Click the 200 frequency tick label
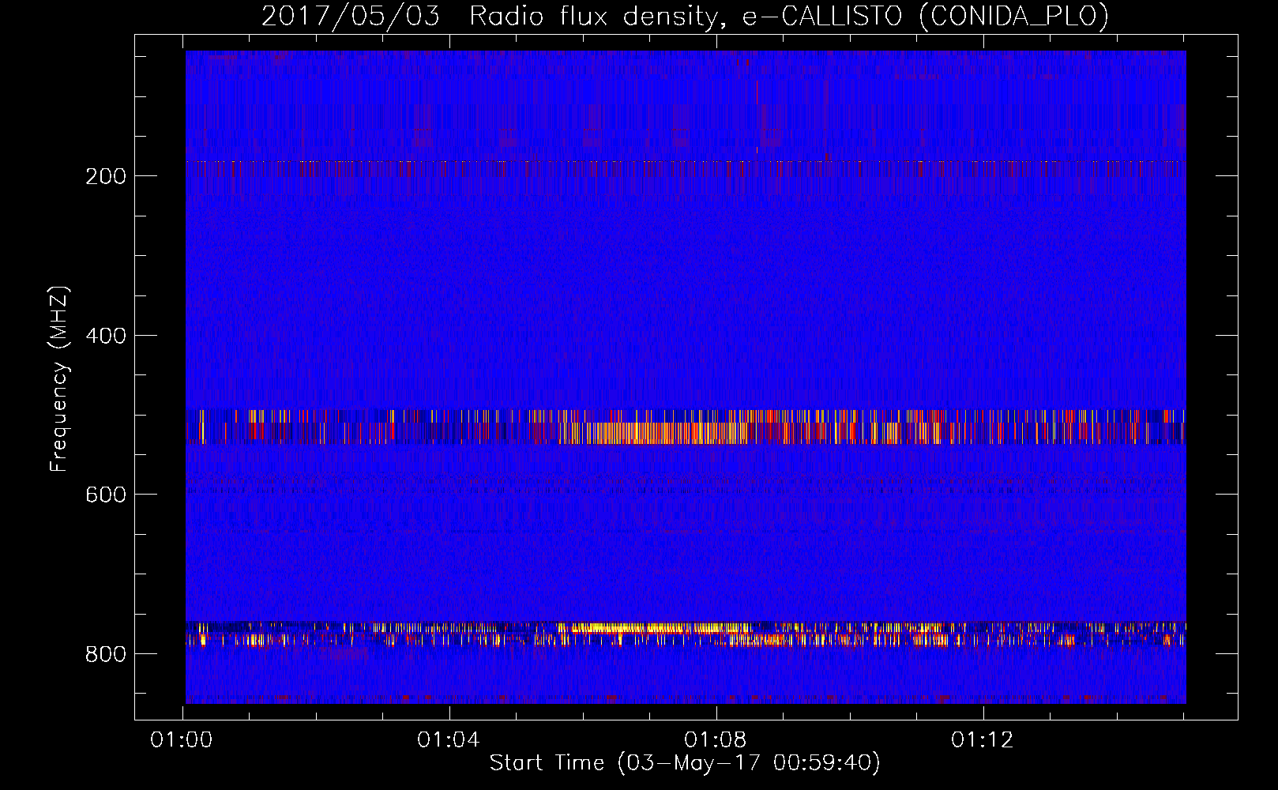Viewport: 1278px width, 790px height. pyautogui.click(x=105, y=176)
